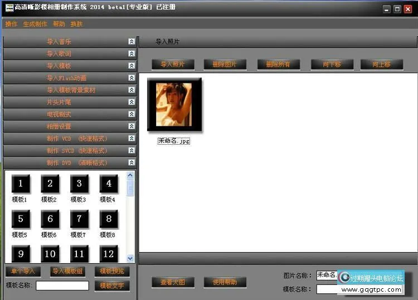Click the template list scroll-down arrow
Screen dimensions: 418x300
(130, 258)
